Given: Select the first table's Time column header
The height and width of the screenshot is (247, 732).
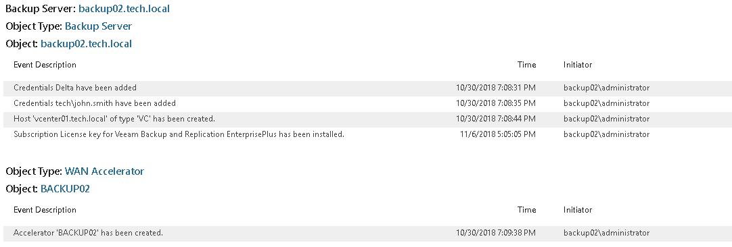Looking at the screenshot, I should 526,65.
